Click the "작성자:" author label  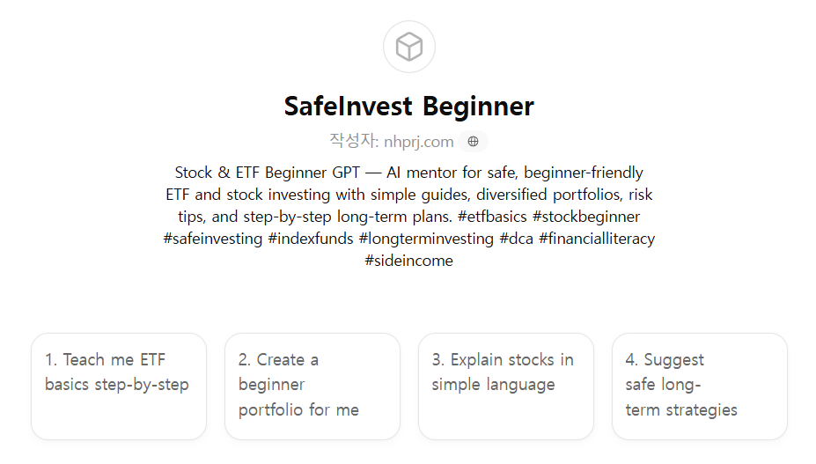[354, 141]
